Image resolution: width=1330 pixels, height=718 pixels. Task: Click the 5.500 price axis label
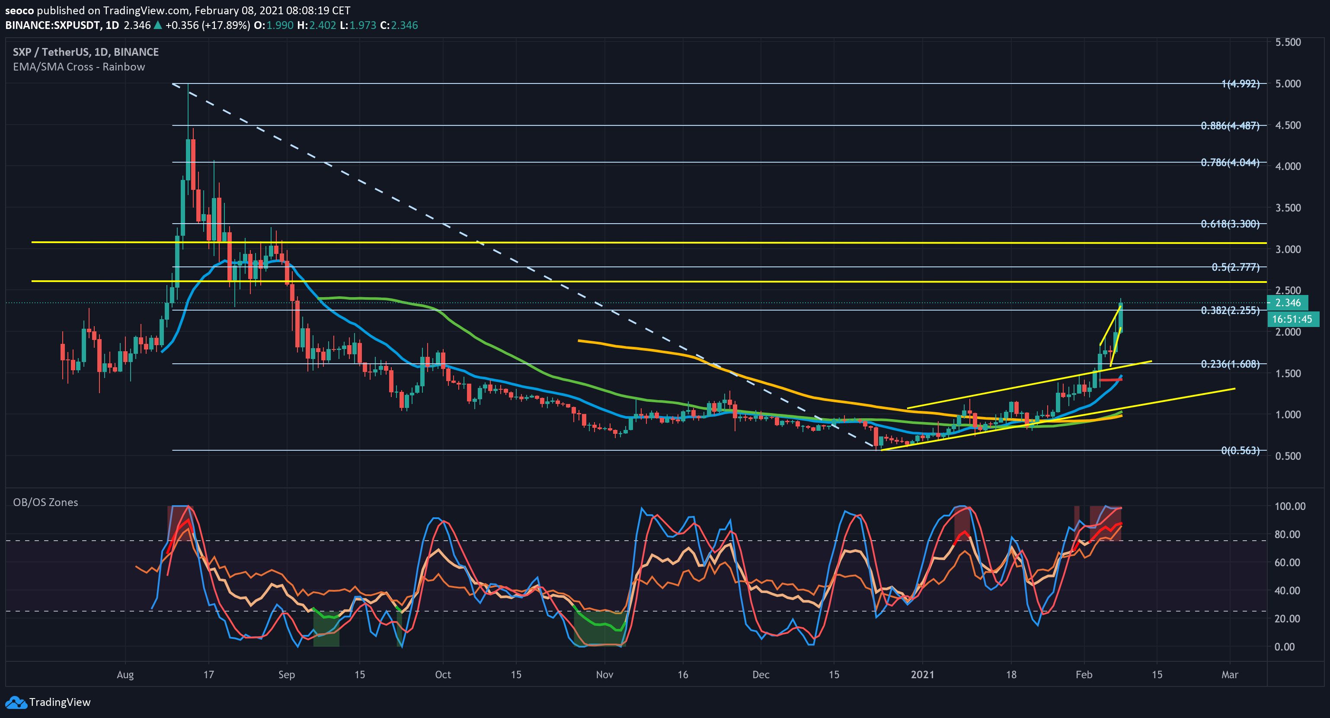(1288, 42)
